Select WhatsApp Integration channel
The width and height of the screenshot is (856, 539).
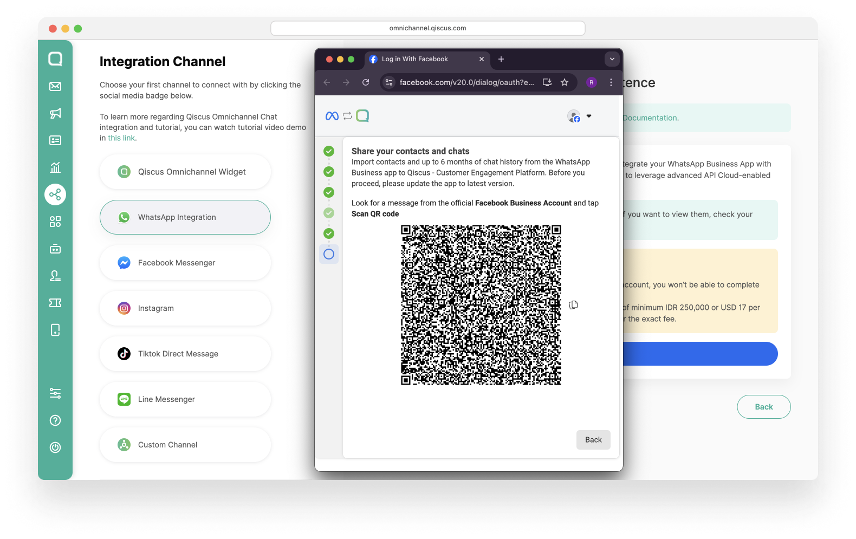coord(185,217)
